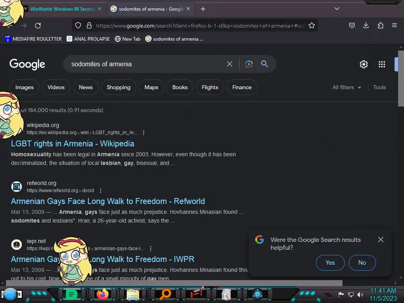Open more options for iwpr.net result
This screenshot has width=404, height=303.
click(151, 249)
